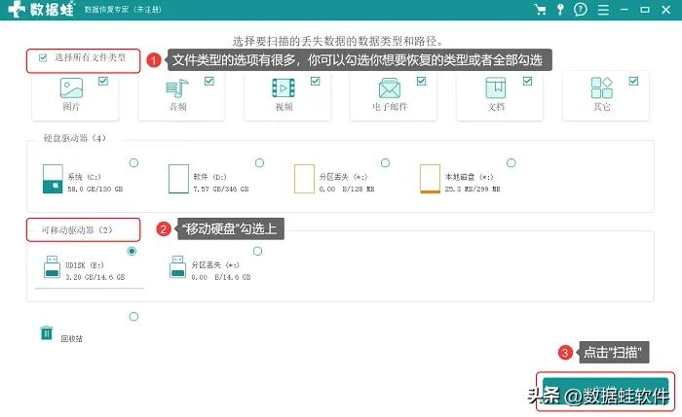Select the 回收站 radio button
Screen dimensions: 682x417
[x=133, y=316]
